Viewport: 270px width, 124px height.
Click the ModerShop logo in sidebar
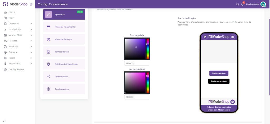pos(15,4)
